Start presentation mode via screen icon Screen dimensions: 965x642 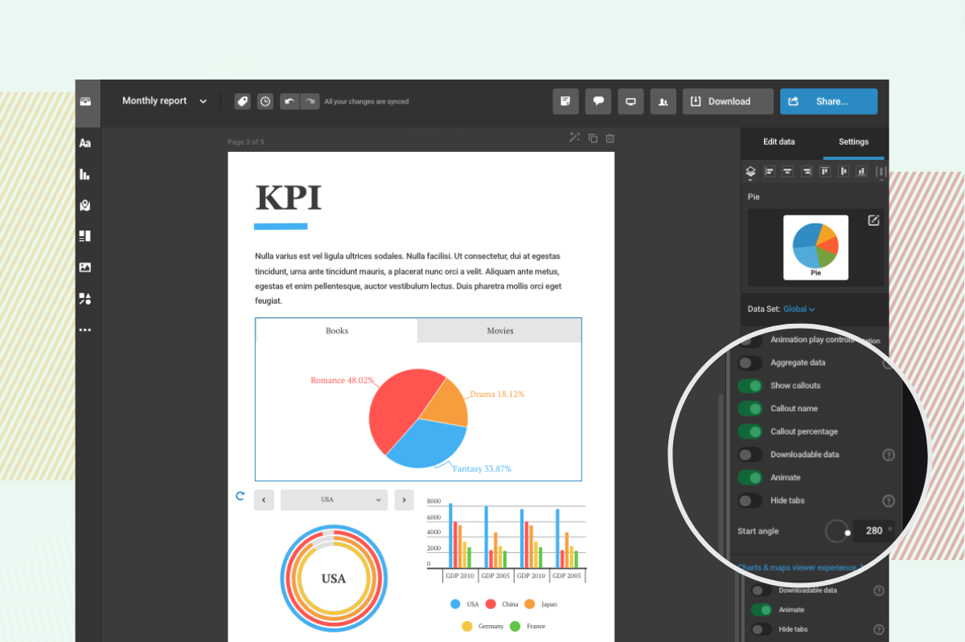coord(631,101)
